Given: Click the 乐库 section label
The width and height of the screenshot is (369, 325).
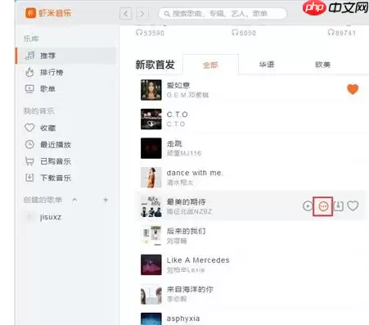Looking at the screenshot, I should coord(31,38).
